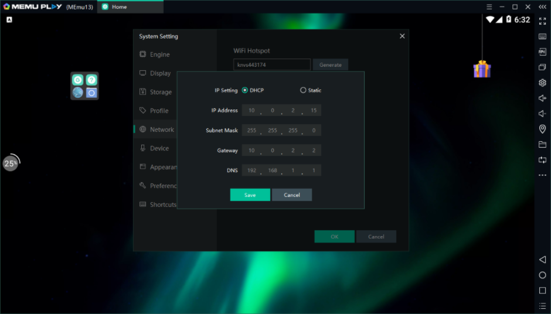Click the first octet of IP Address

tap(251, 111)
